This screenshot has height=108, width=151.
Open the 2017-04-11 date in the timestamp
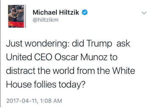pos(22,101)
